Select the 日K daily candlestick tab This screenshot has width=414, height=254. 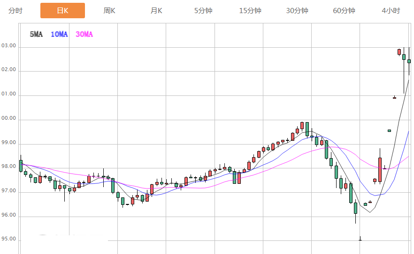click(x=62, y=11)
